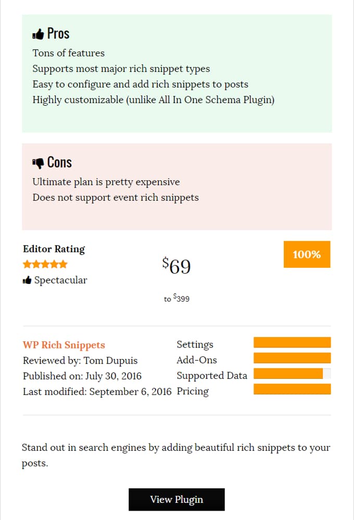
Task: Click the Add-Ons rating bar
Action: click(292, 358)
